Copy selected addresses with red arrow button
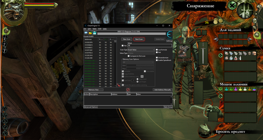263x140 pixels. (118, 85)
